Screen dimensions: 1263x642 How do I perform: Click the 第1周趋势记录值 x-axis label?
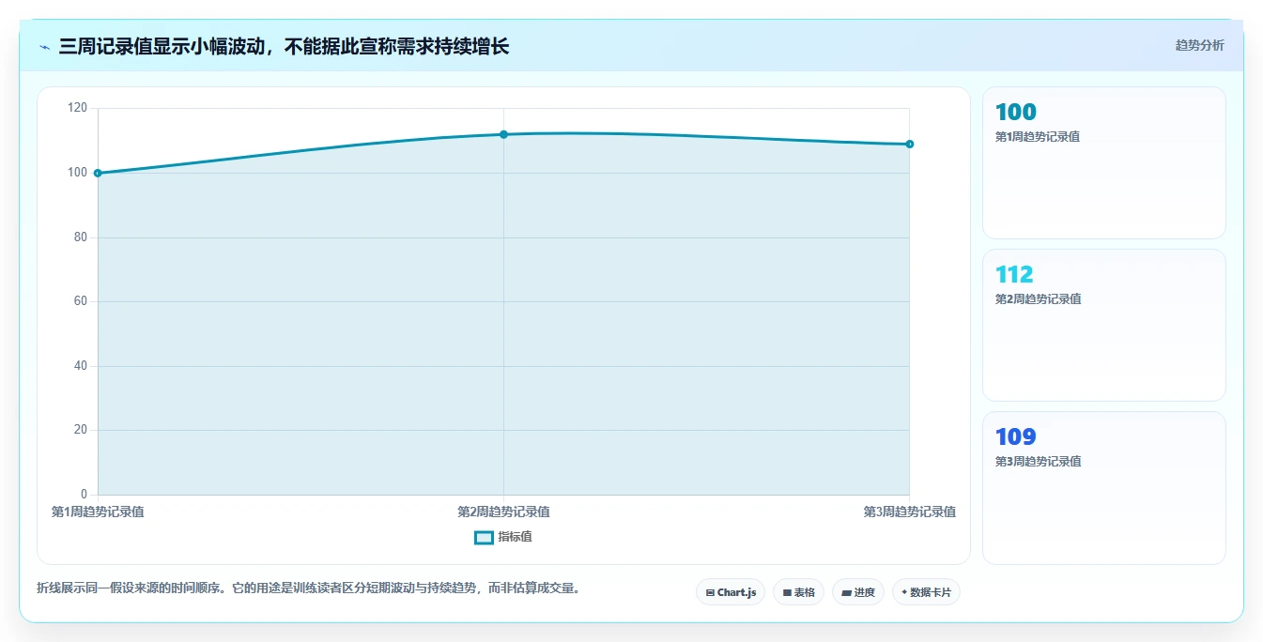98,512
